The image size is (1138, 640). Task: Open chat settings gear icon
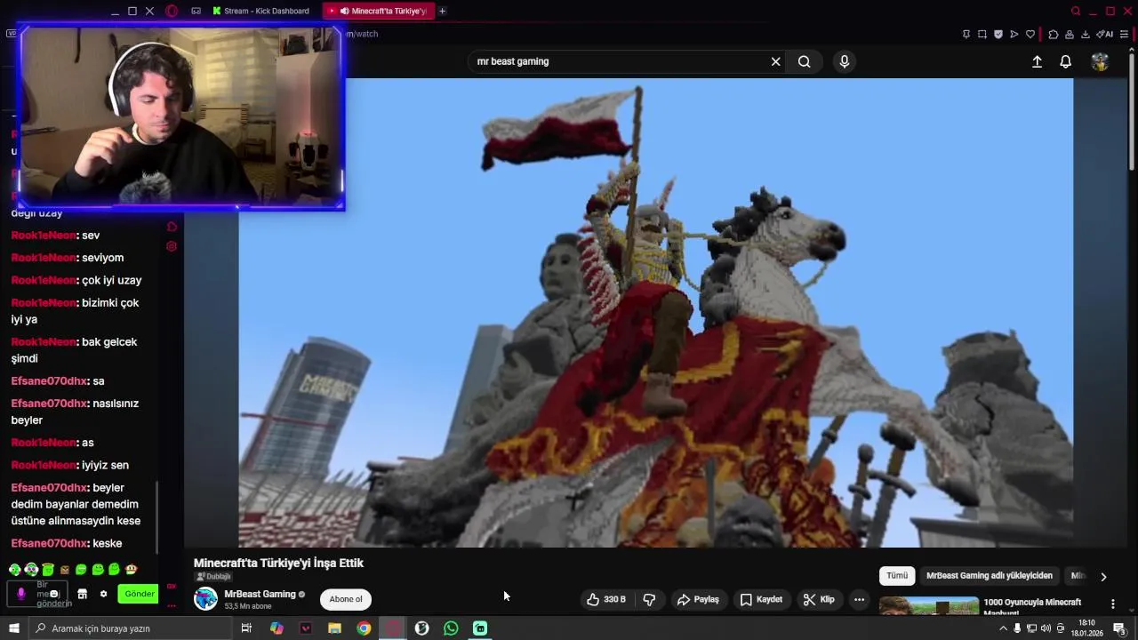pos(103,594)
